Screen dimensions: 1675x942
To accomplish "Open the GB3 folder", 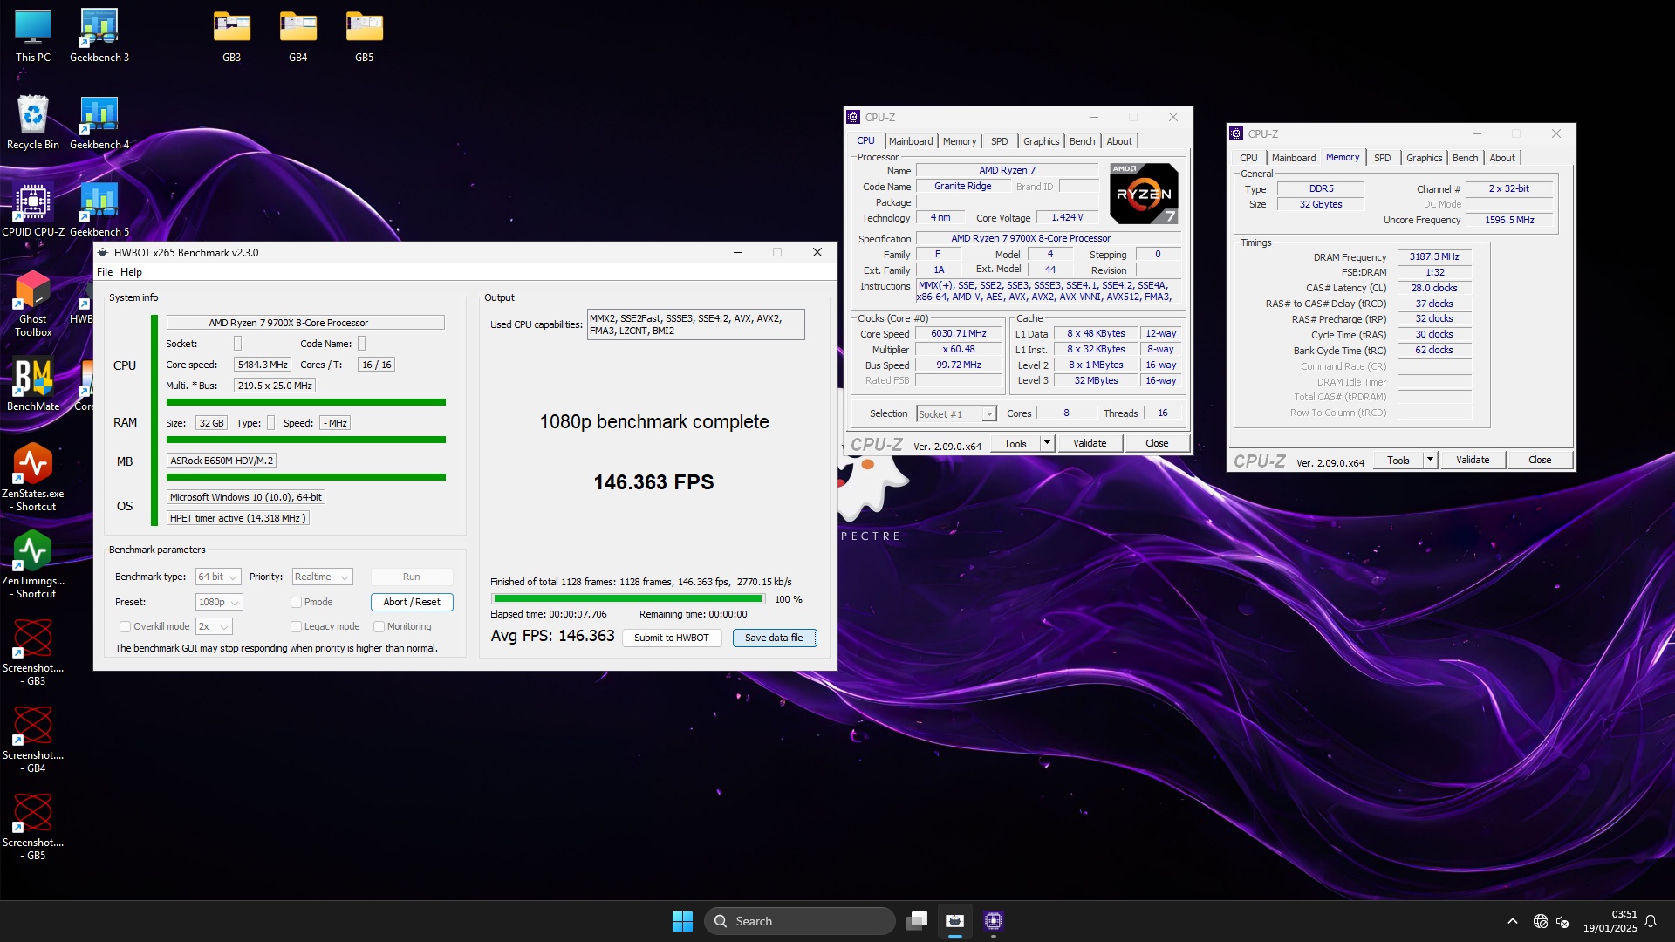I will [x=232, y=37].
